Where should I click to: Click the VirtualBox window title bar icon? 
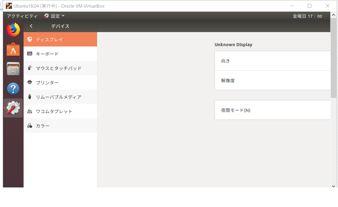click(x=9, y=6)
